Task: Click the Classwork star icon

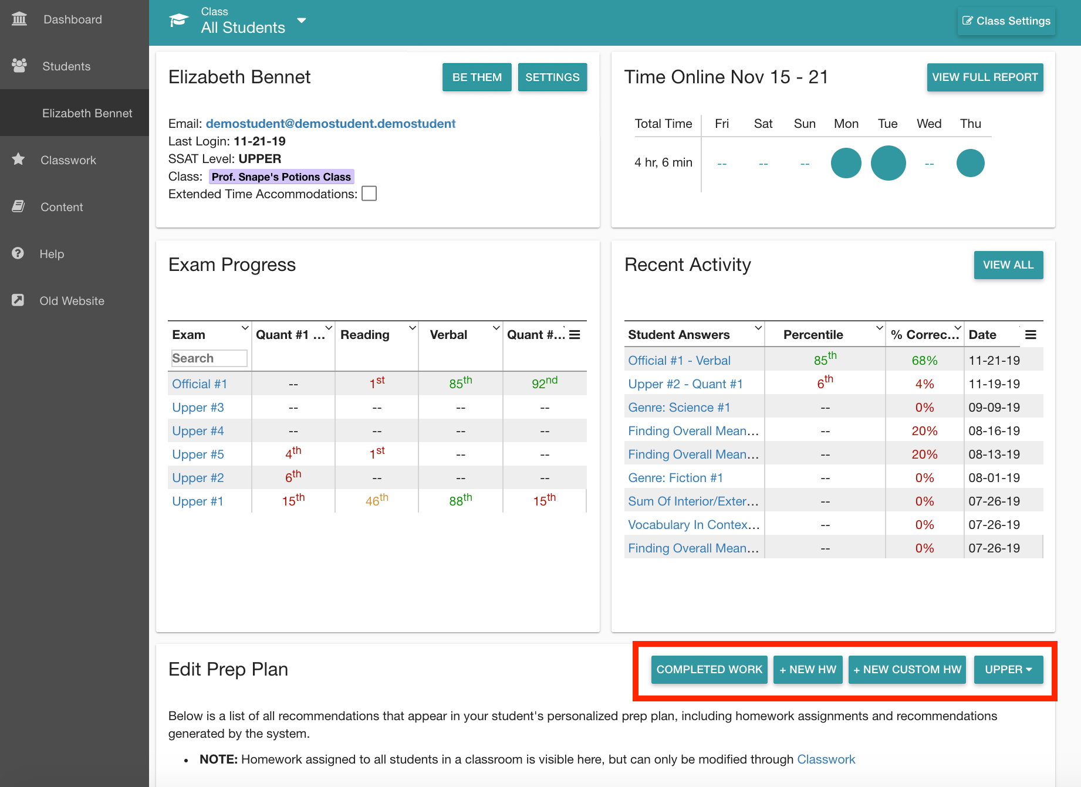Action: tap(18, 159)
